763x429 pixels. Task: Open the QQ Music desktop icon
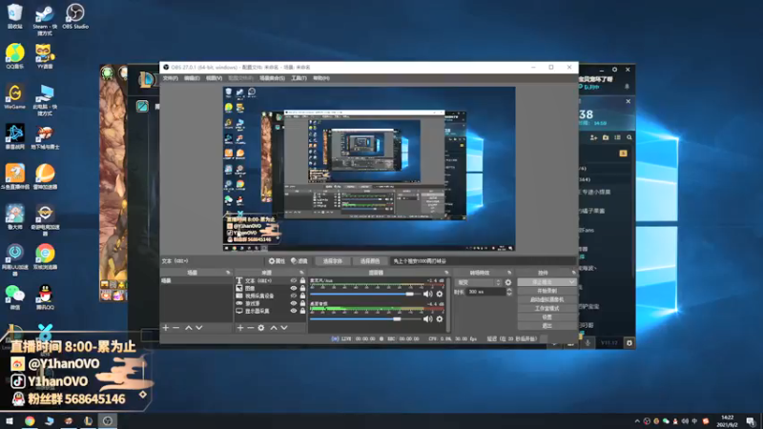click(15, 55)
